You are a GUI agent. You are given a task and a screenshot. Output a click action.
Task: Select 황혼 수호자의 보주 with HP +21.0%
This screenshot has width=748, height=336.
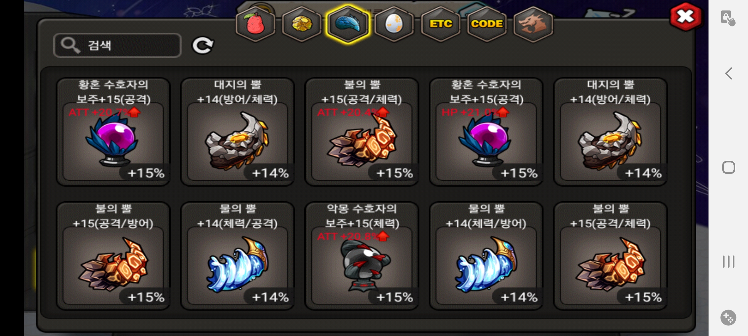(486, 132)
